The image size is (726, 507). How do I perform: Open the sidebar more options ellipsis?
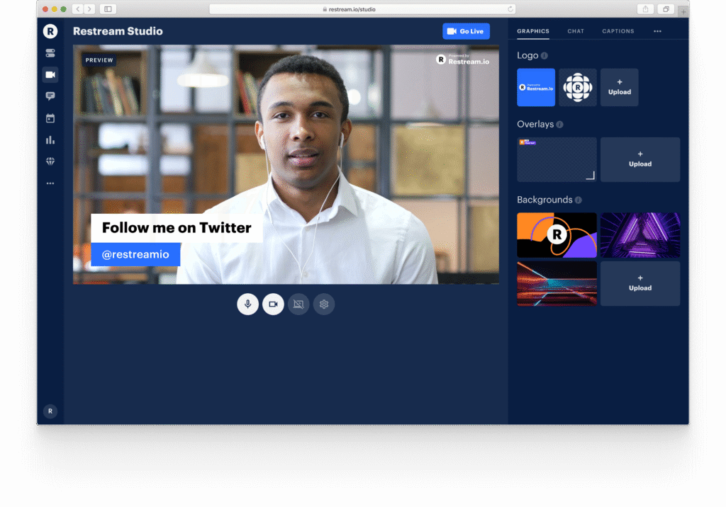coord(50,183)
